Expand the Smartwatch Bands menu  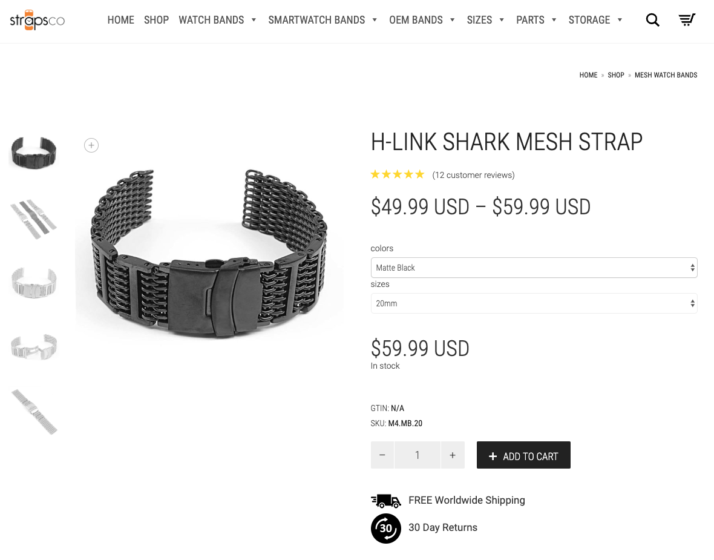pyautogui.click(x=323, y=20)
